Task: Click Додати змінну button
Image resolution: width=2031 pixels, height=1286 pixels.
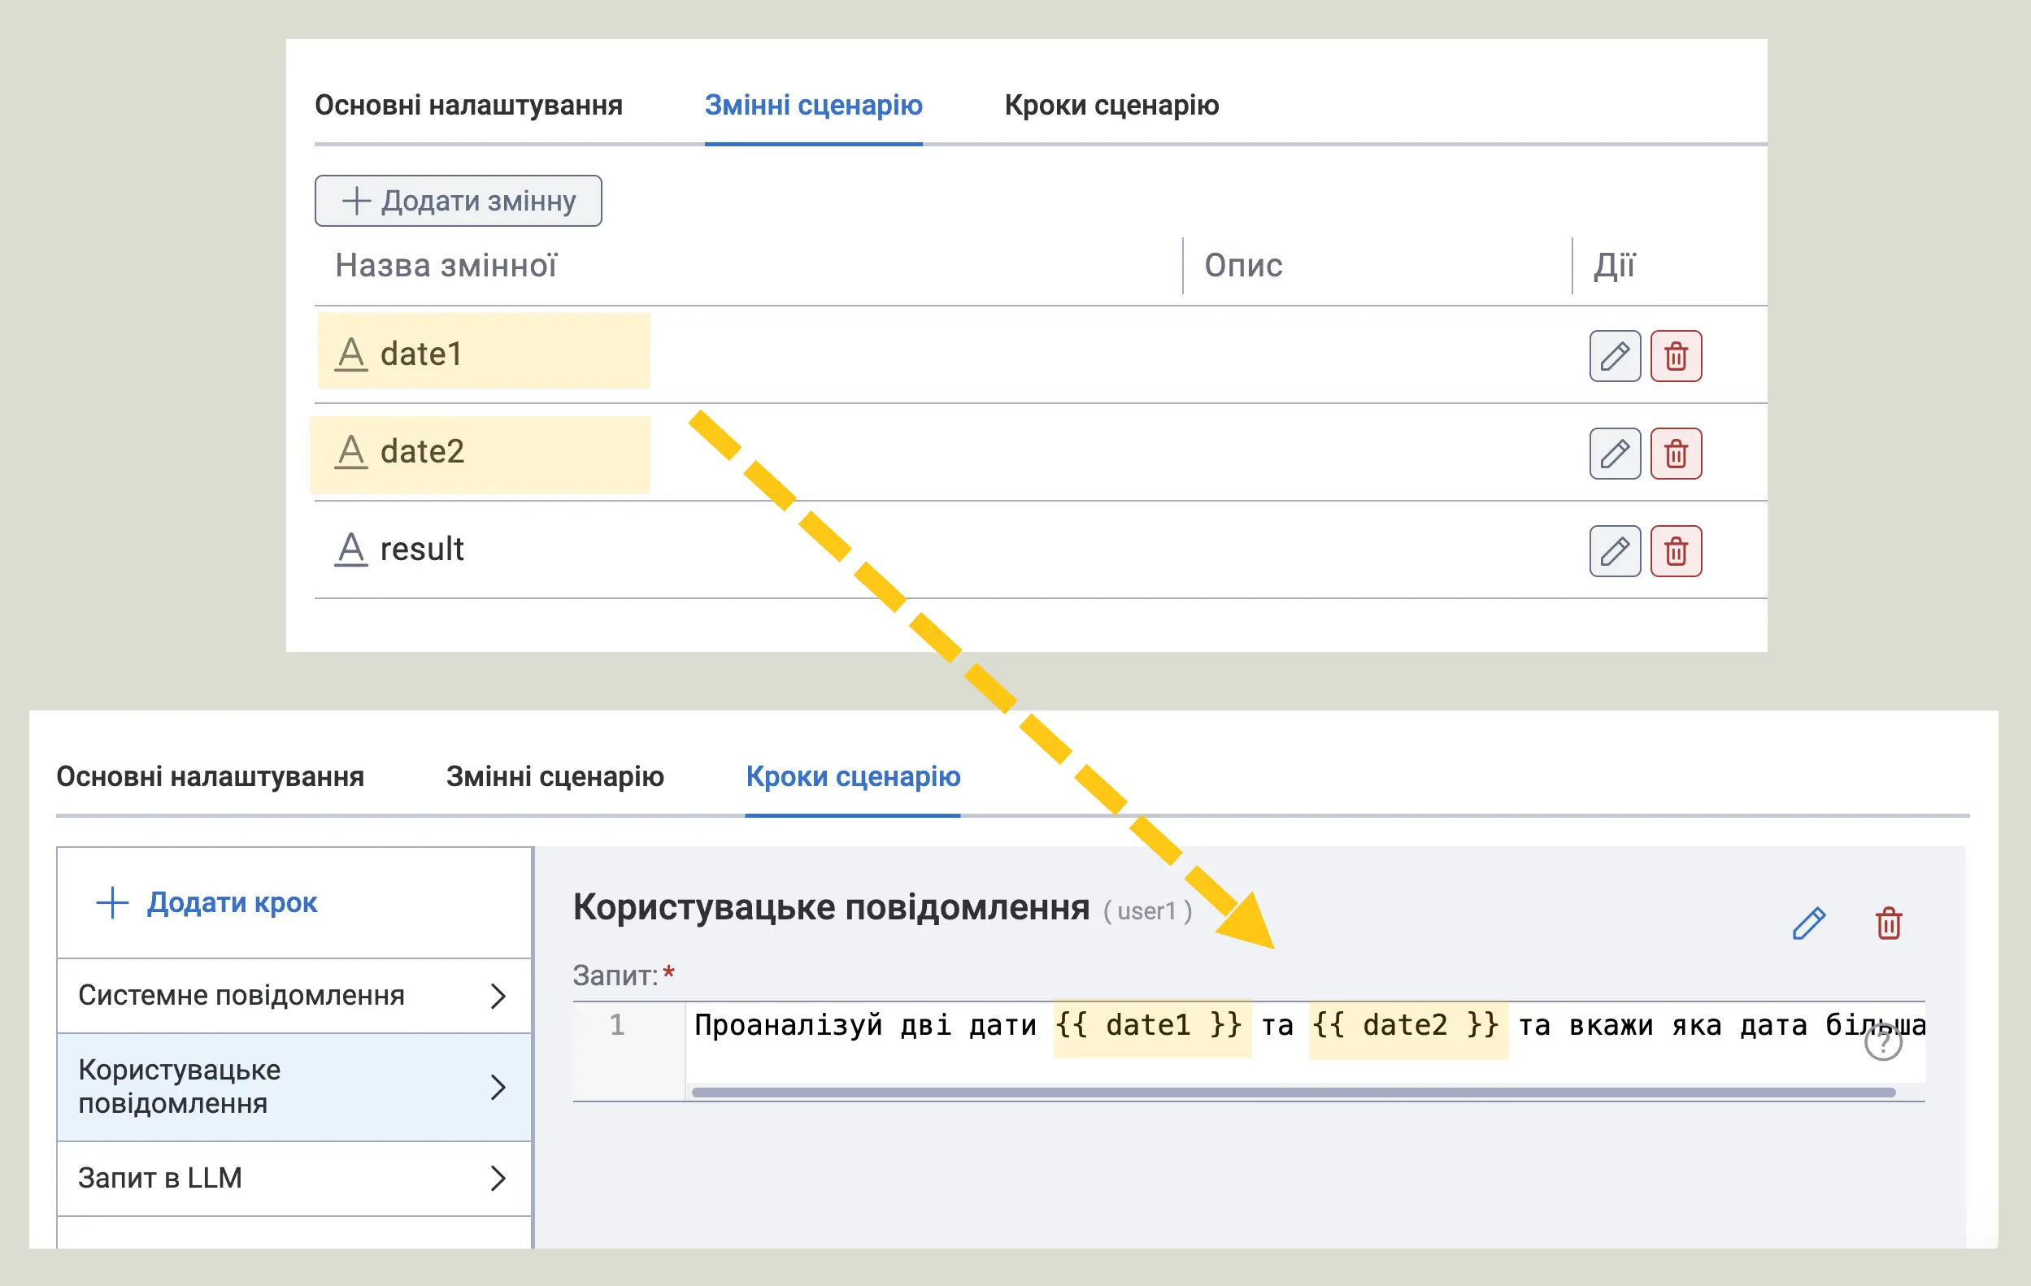Action: 458,201
